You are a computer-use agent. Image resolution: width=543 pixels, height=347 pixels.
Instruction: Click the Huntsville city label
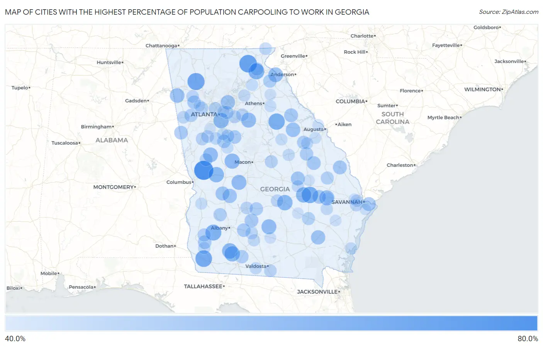(x=109, y=62)
